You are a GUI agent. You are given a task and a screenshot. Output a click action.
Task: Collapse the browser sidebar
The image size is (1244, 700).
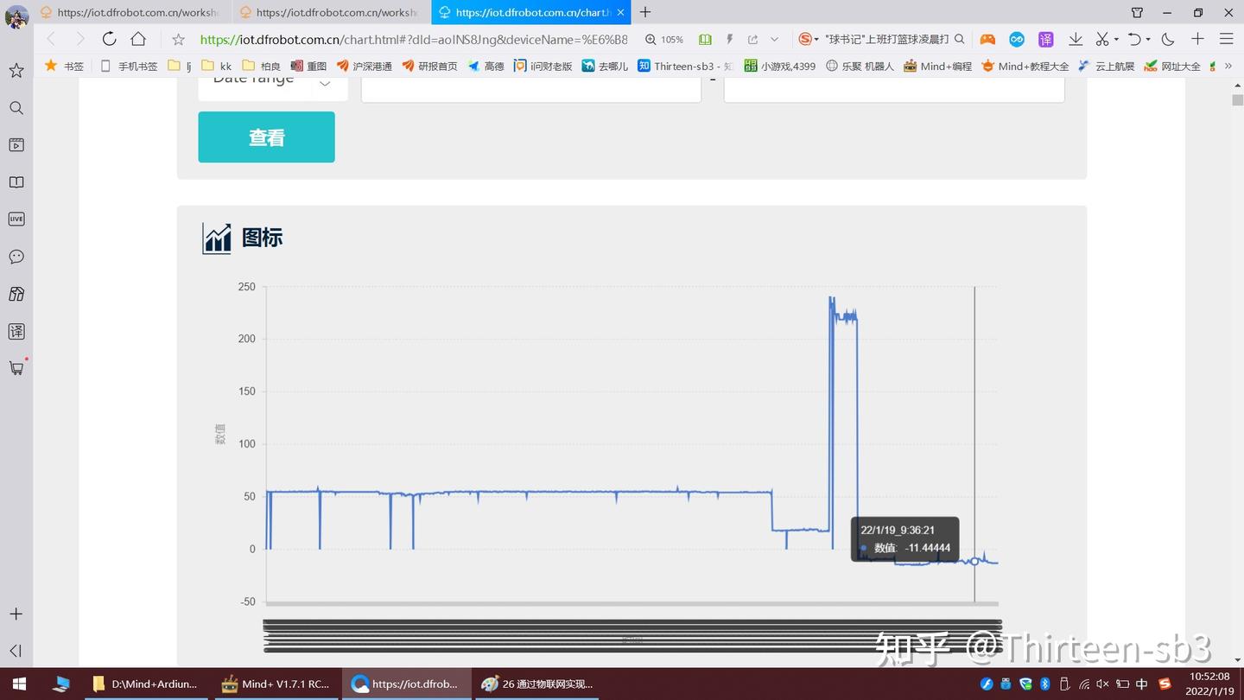(x=16, y=651)
